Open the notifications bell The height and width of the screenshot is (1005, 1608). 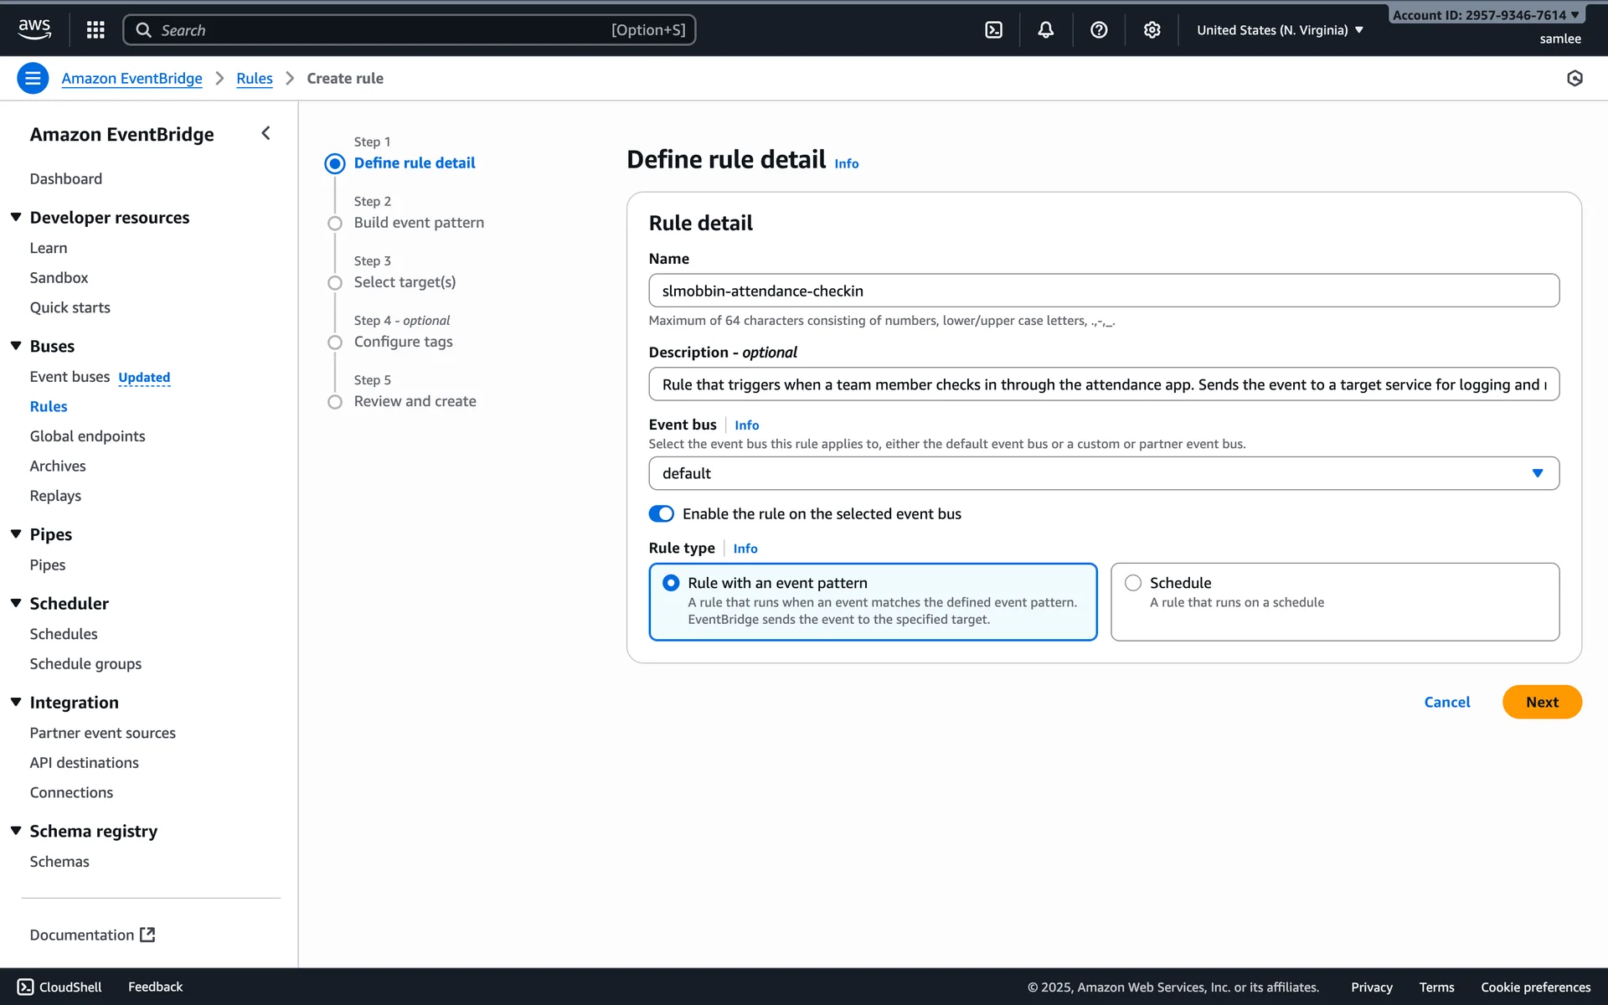pos(1046,30)
